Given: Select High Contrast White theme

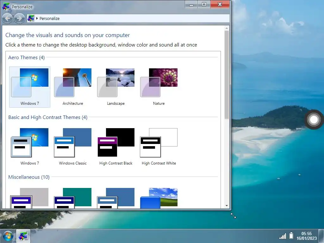Looking at the screenshot, I should pyautogui.click(x=159, y=146).
